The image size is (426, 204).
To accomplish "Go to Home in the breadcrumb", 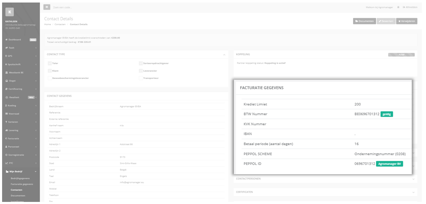I will click(x=47, y=24).
